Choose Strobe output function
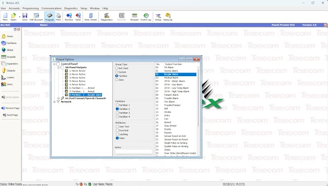The width and height of the screenshot is (328, 186). 176,112
